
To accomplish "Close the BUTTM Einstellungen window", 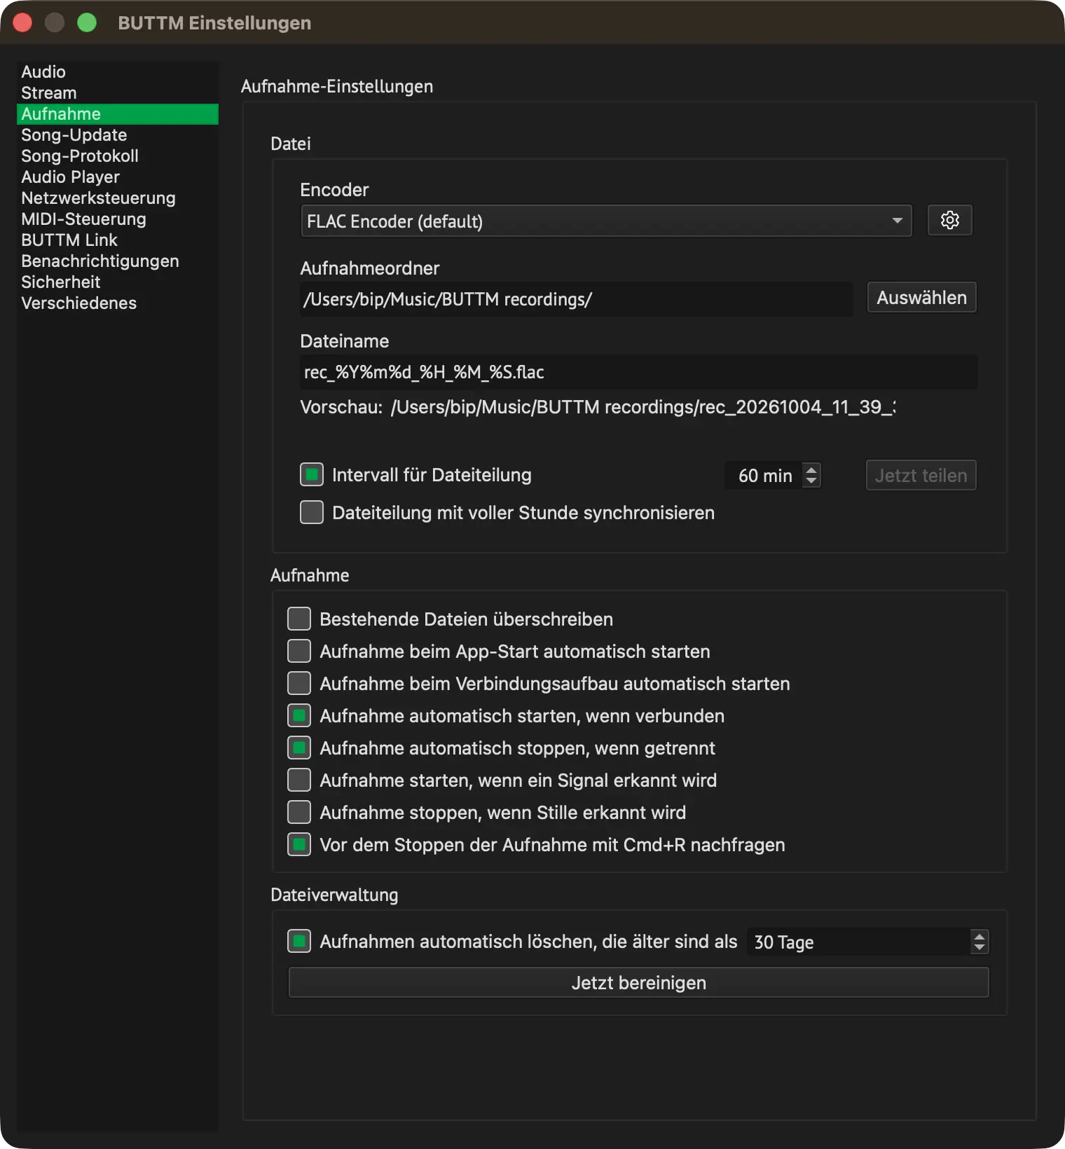I will point(22,22).
